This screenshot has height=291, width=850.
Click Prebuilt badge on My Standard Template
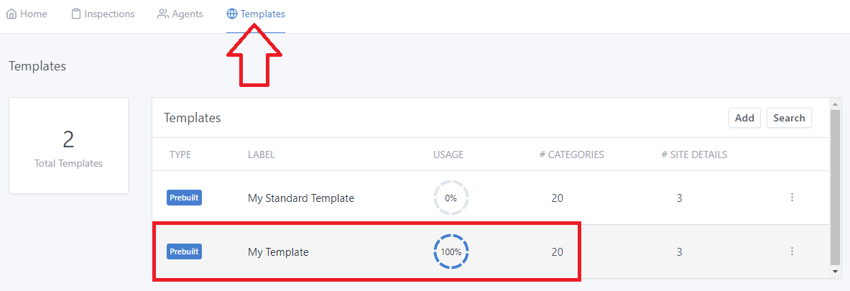[x=184, y=198]
